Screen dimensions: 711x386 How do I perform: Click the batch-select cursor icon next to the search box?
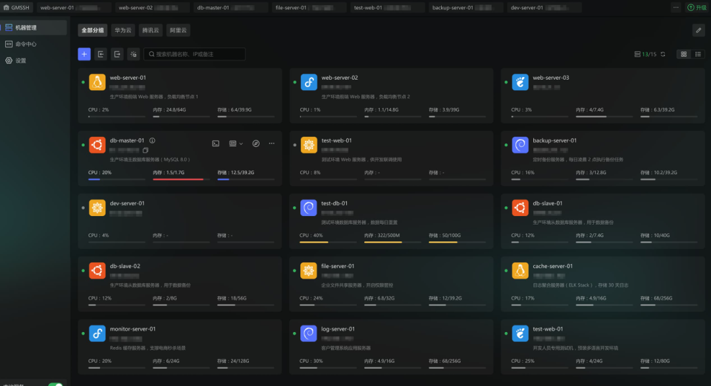[x=133, y=54]
